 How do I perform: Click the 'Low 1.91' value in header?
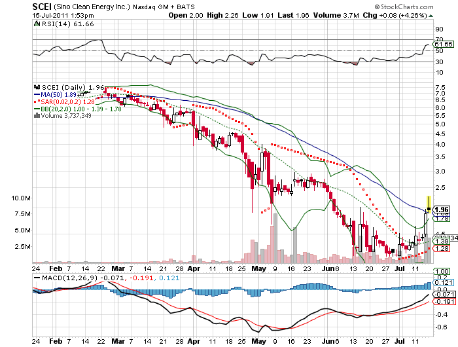258,15
